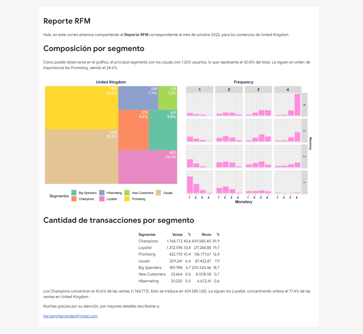This screenshot has height=334, width=363.
Task: Click the Frequency 4 facet column header
Action: point(288,89)
